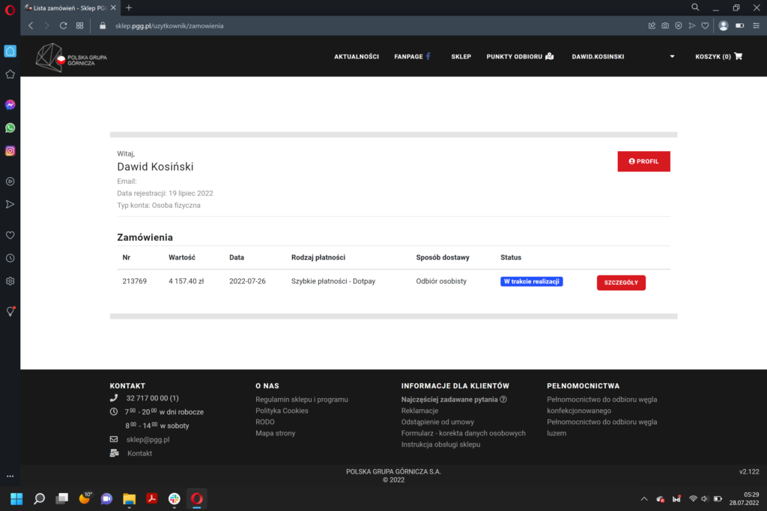767x511 pixels.
Task: Show hidden system tray icons
Action: pyautogui.click(x=644, y=499)
